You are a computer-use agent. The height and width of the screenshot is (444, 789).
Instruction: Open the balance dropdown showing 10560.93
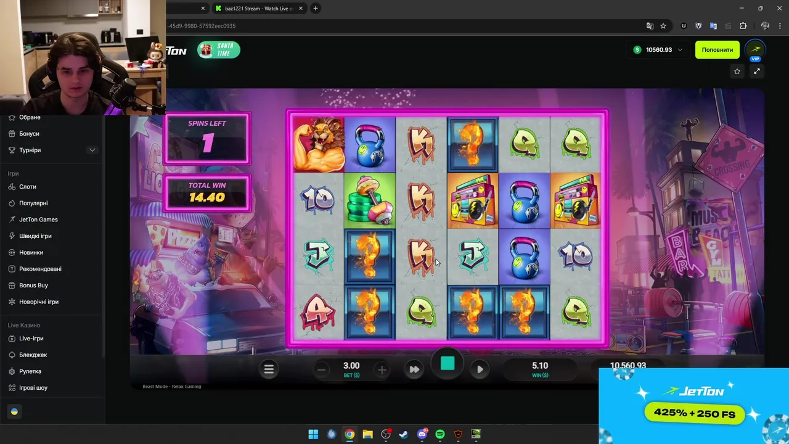[x=658, y=50]
